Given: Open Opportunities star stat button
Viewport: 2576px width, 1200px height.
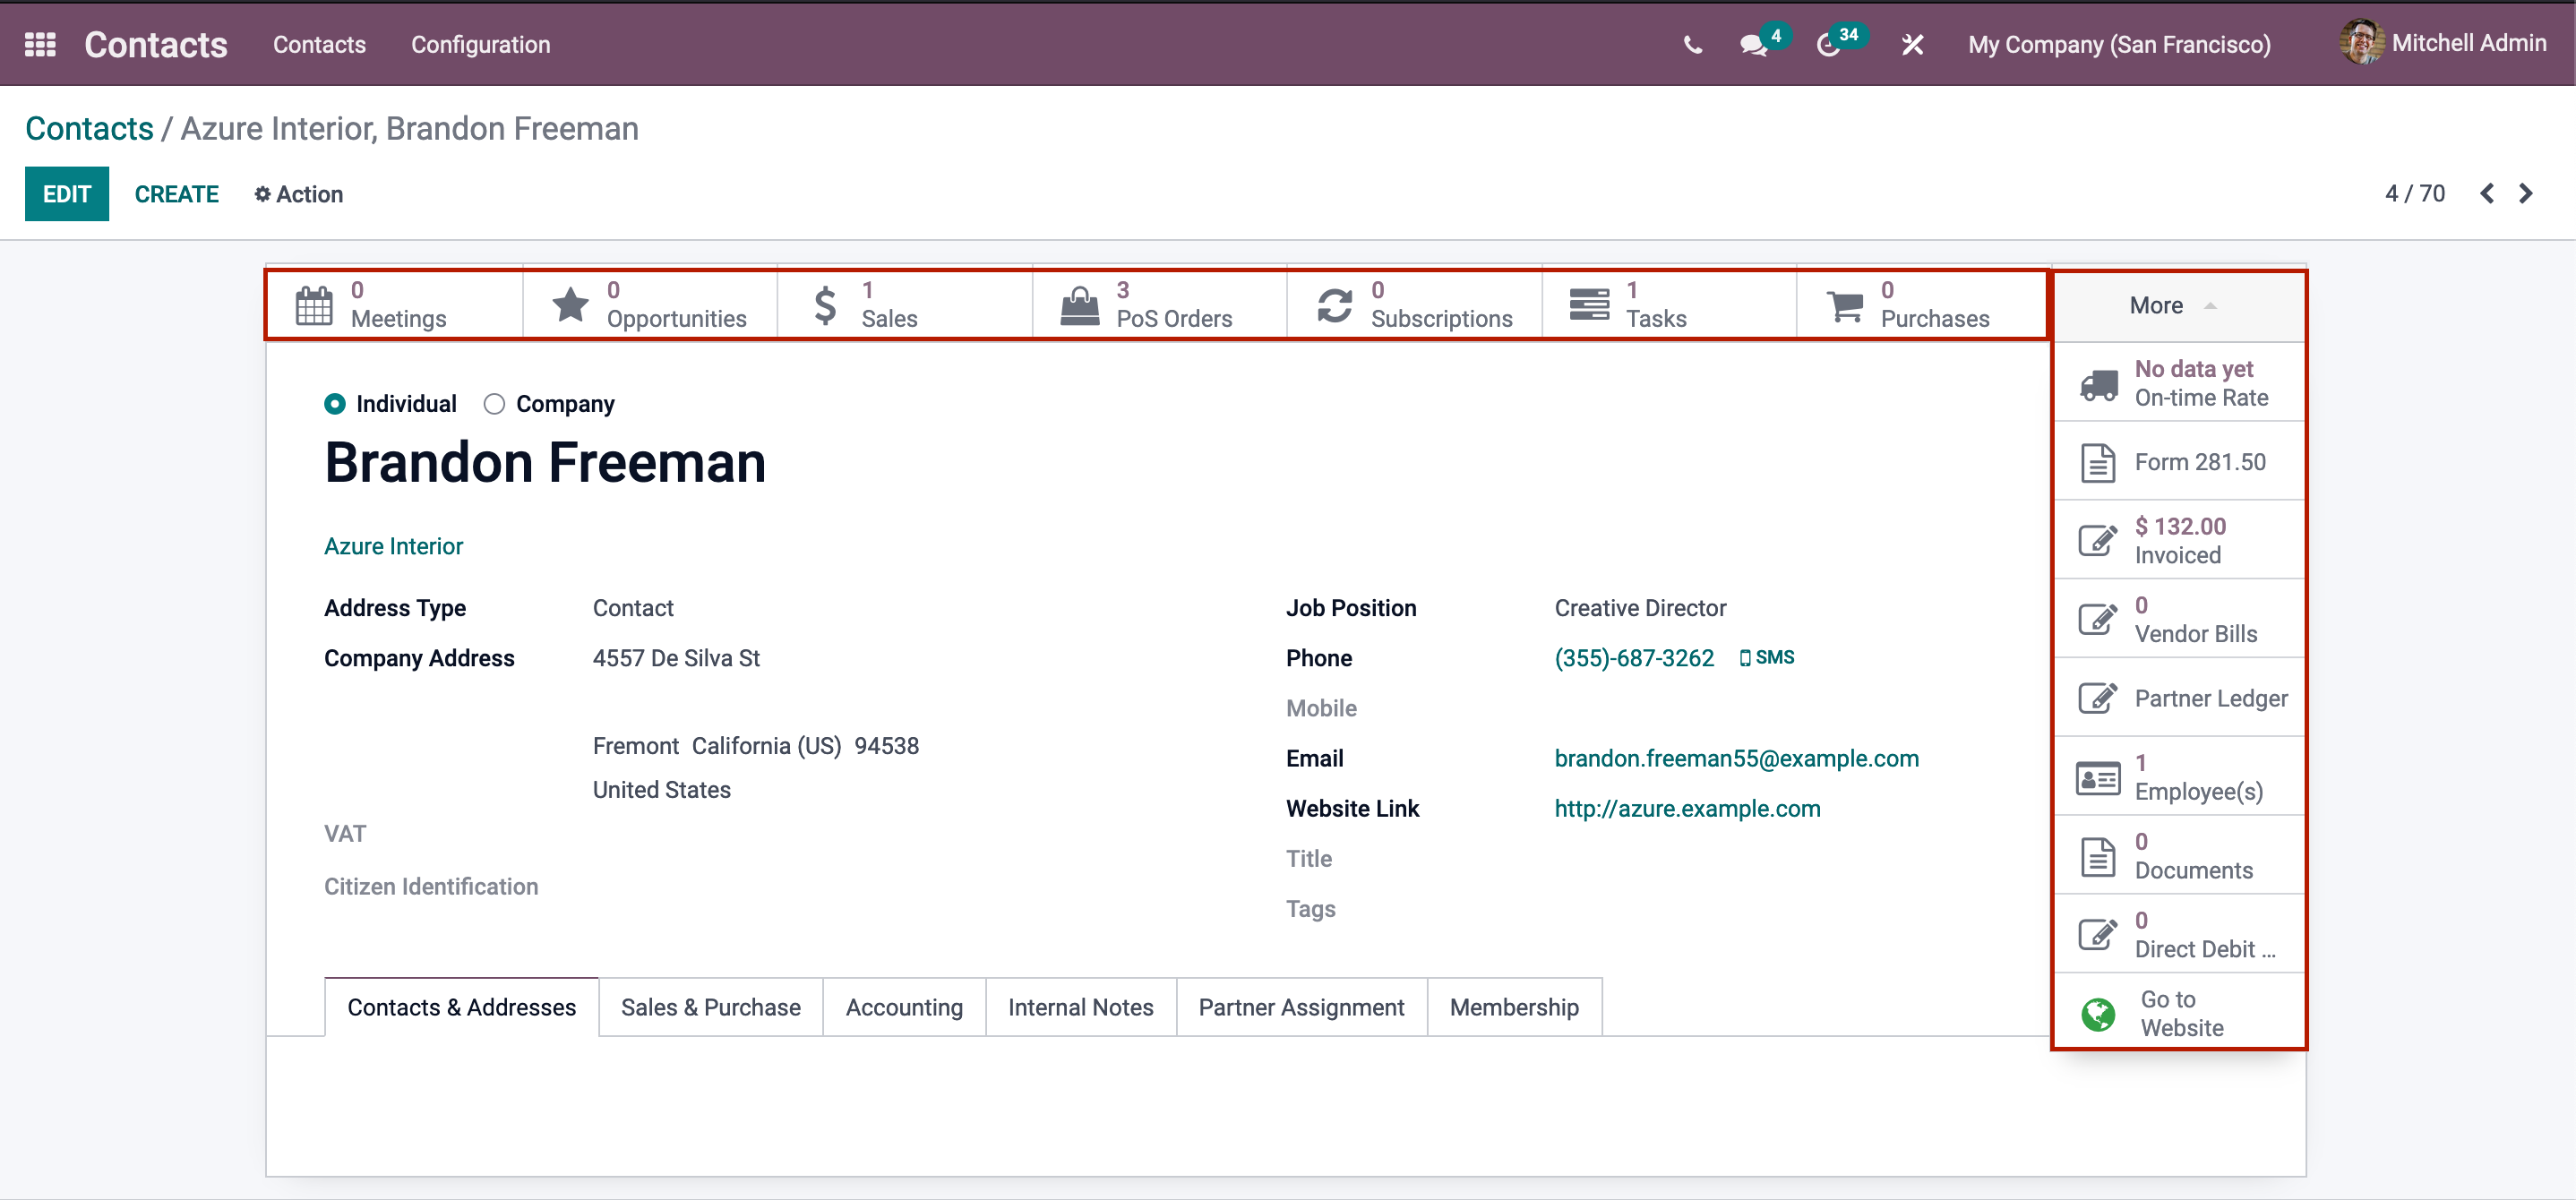Looking at the screenshot, I should 650,305.
